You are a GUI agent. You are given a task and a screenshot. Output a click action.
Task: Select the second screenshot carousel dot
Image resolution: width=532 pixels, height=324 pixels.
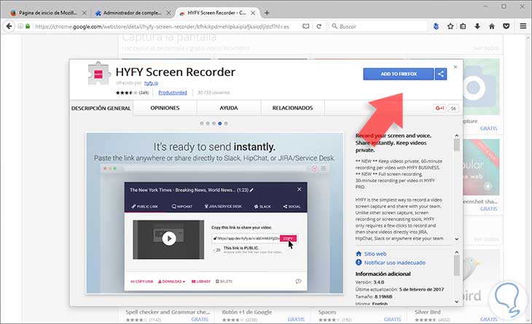pyautogui.click(x=208, y=123)
